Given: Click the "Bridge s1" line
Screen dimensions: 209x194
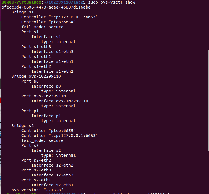Looking at the screenshot, I should point(23,12).
